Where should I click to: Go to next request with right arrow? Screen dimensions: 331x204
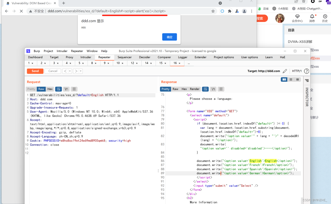pos(76,71)
